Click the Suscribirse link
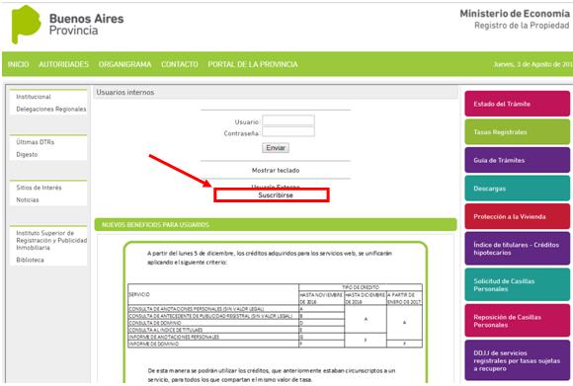This screenshot has width=573, height=386. coord(276,195)
